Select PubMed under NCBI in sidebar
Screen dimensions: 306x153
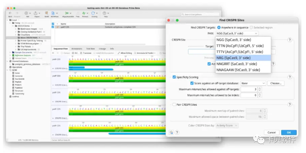[x=18, y=88]
